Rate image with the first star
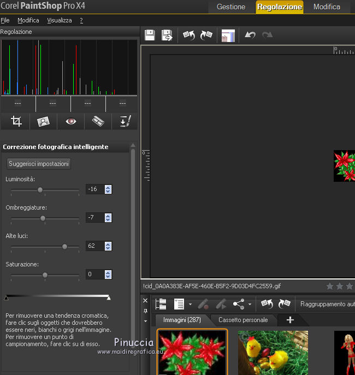355x375 pixels. (330, 286)
